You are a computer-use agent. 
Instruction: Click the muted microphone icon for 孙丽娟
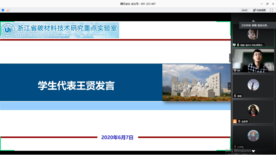(x=235, y=147)
